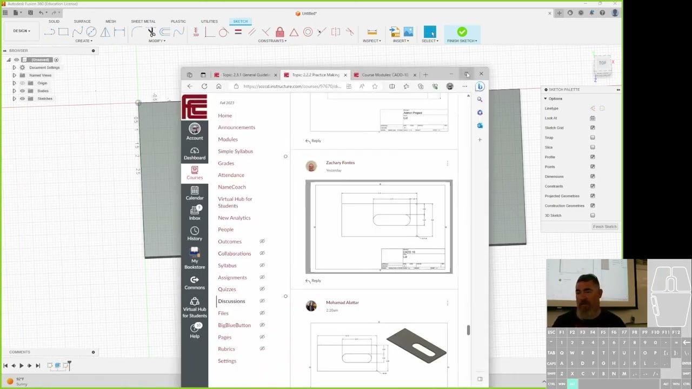Click the Select arrow tool icon

[x=430, y=32]
